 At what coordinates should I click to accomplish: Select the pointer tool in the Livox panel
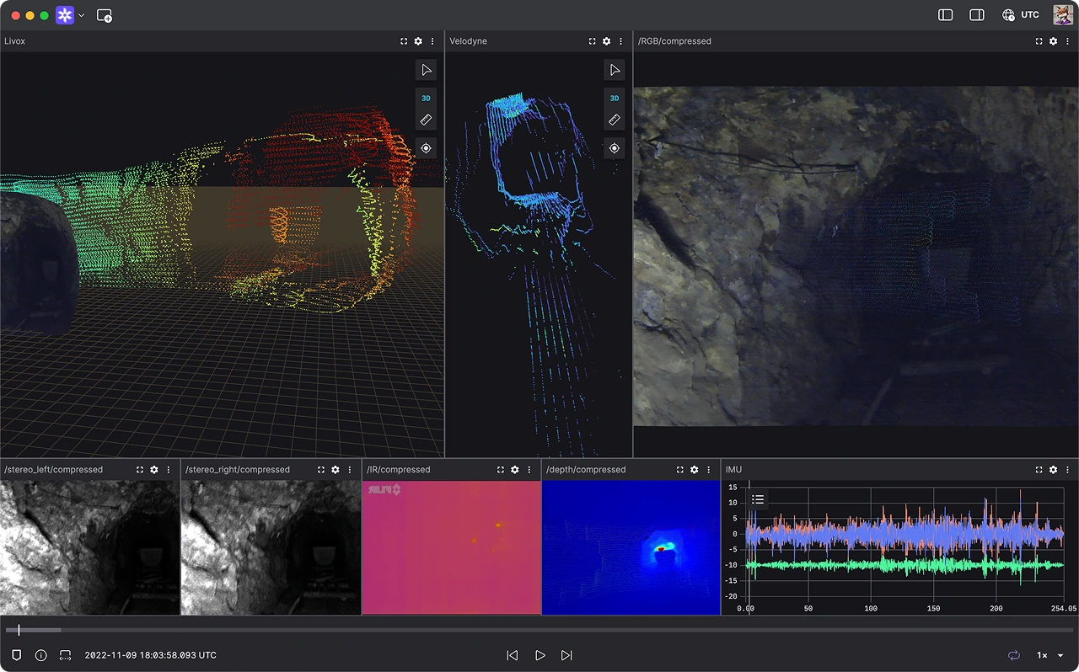426,70
